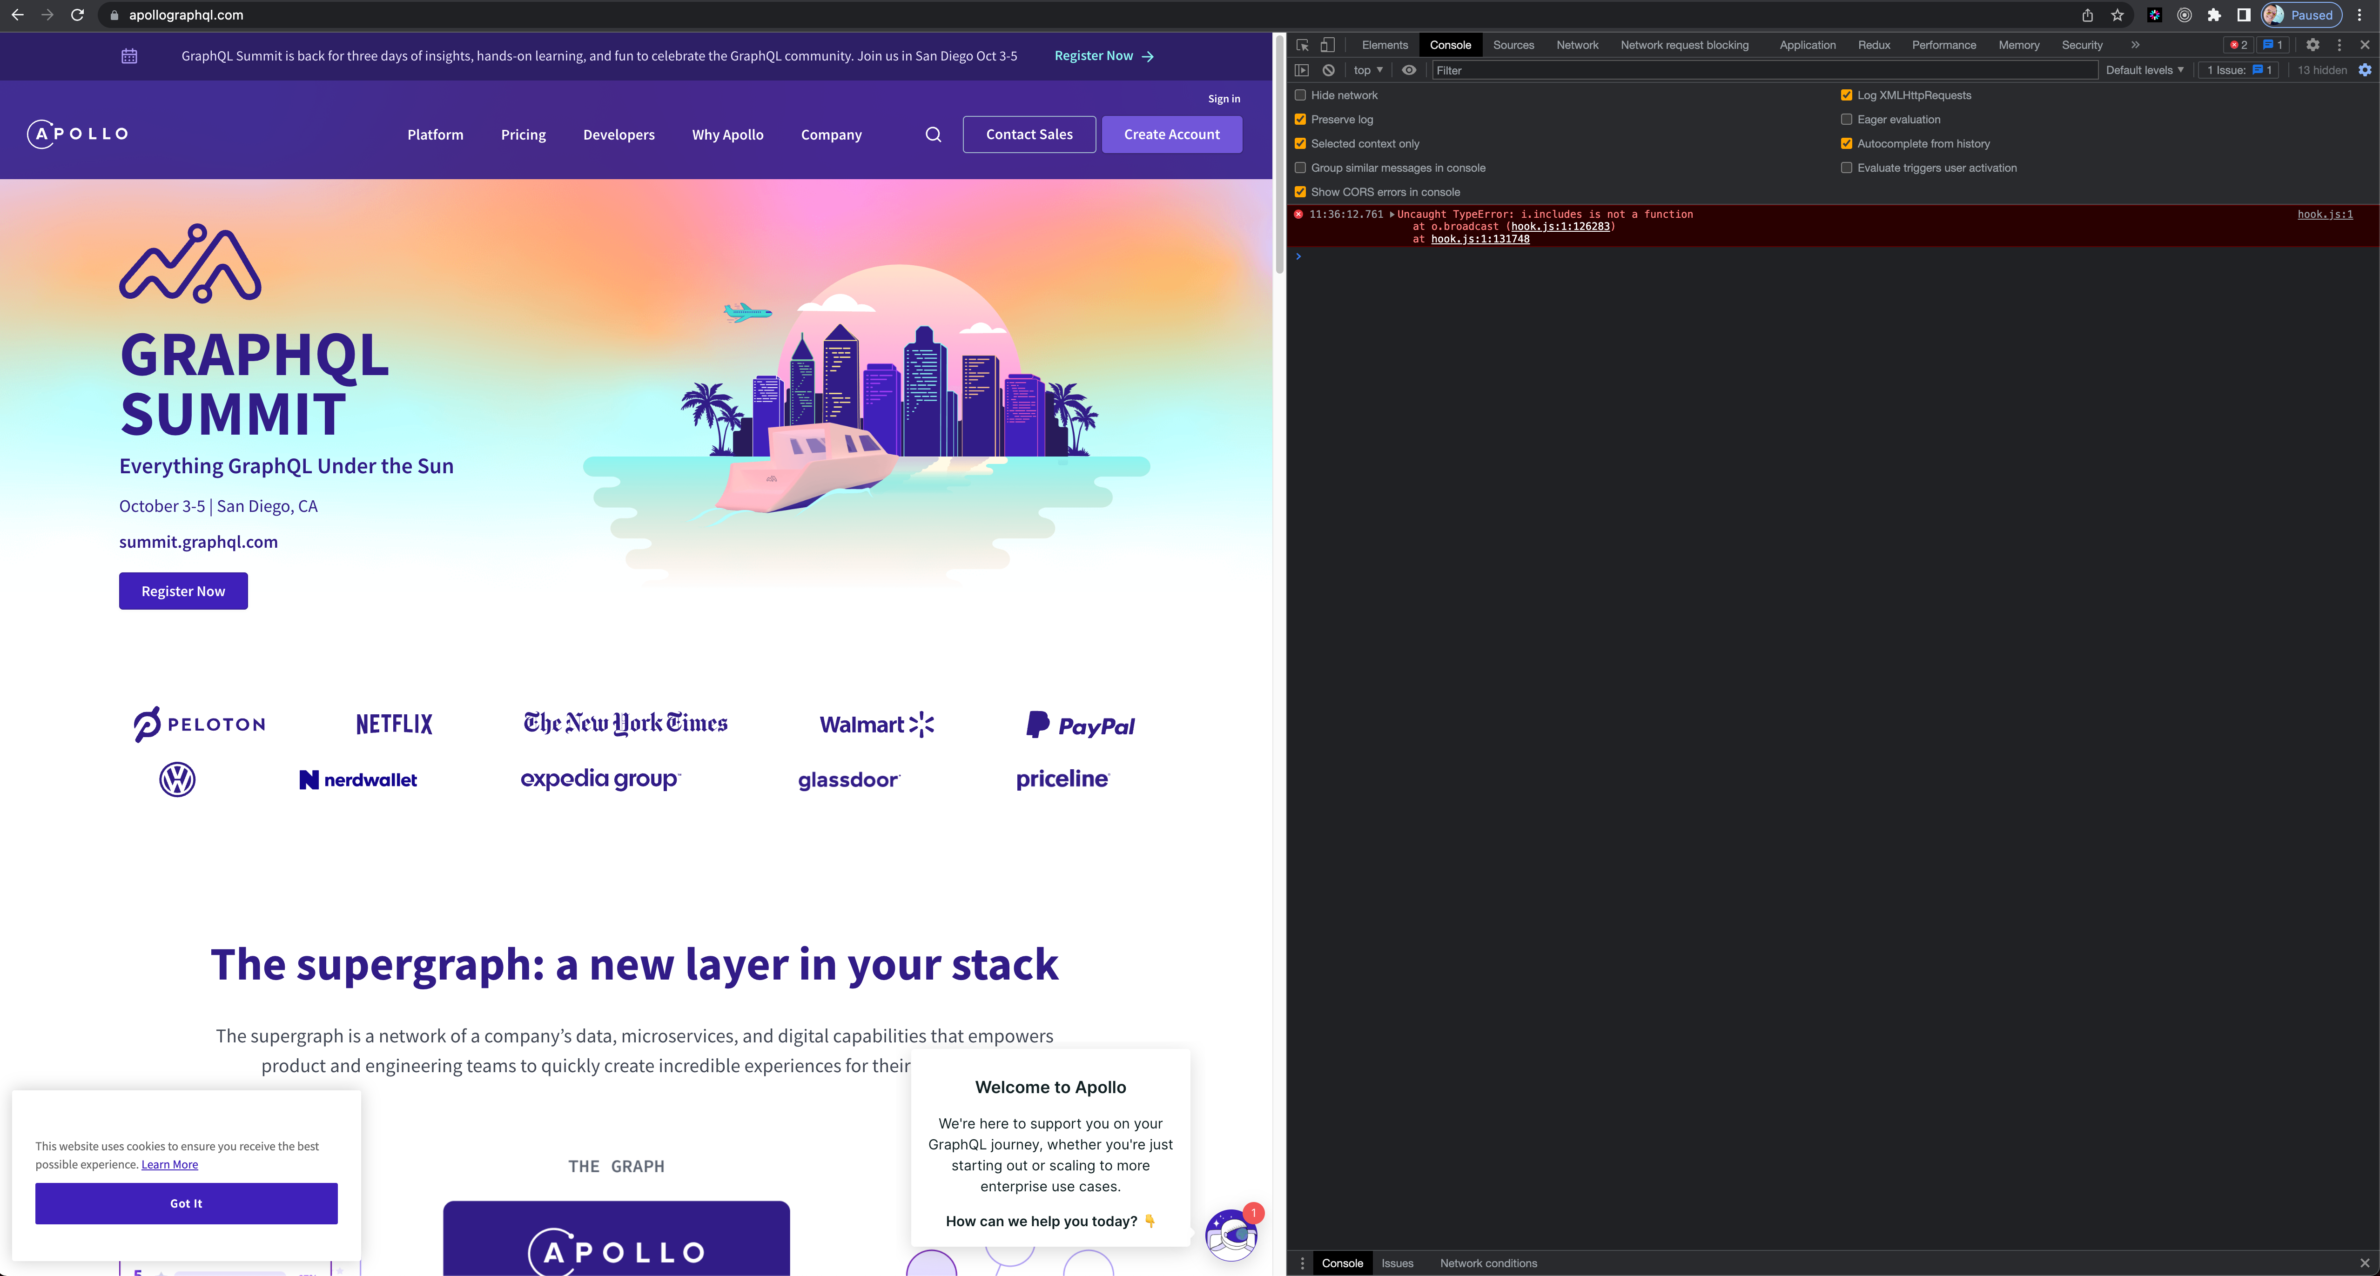Enable Hide network checkbox
2380x1276 pixels.
pos(1300,95)
